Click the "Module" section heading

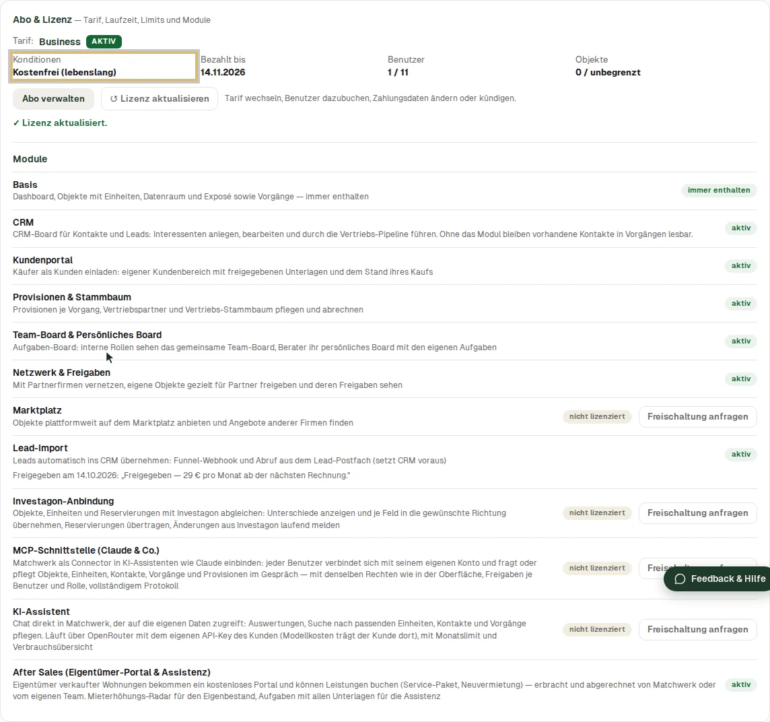pos(30,159)
